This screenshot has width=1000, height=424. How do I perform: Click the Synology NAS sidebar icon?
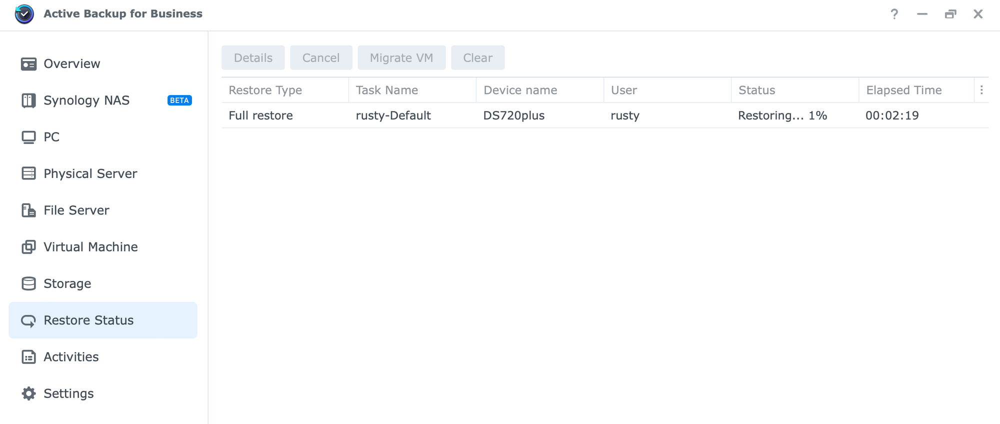click(x=28, y=100)
